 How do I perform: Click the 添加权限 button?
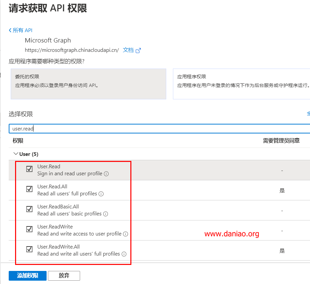click(28, 276)
